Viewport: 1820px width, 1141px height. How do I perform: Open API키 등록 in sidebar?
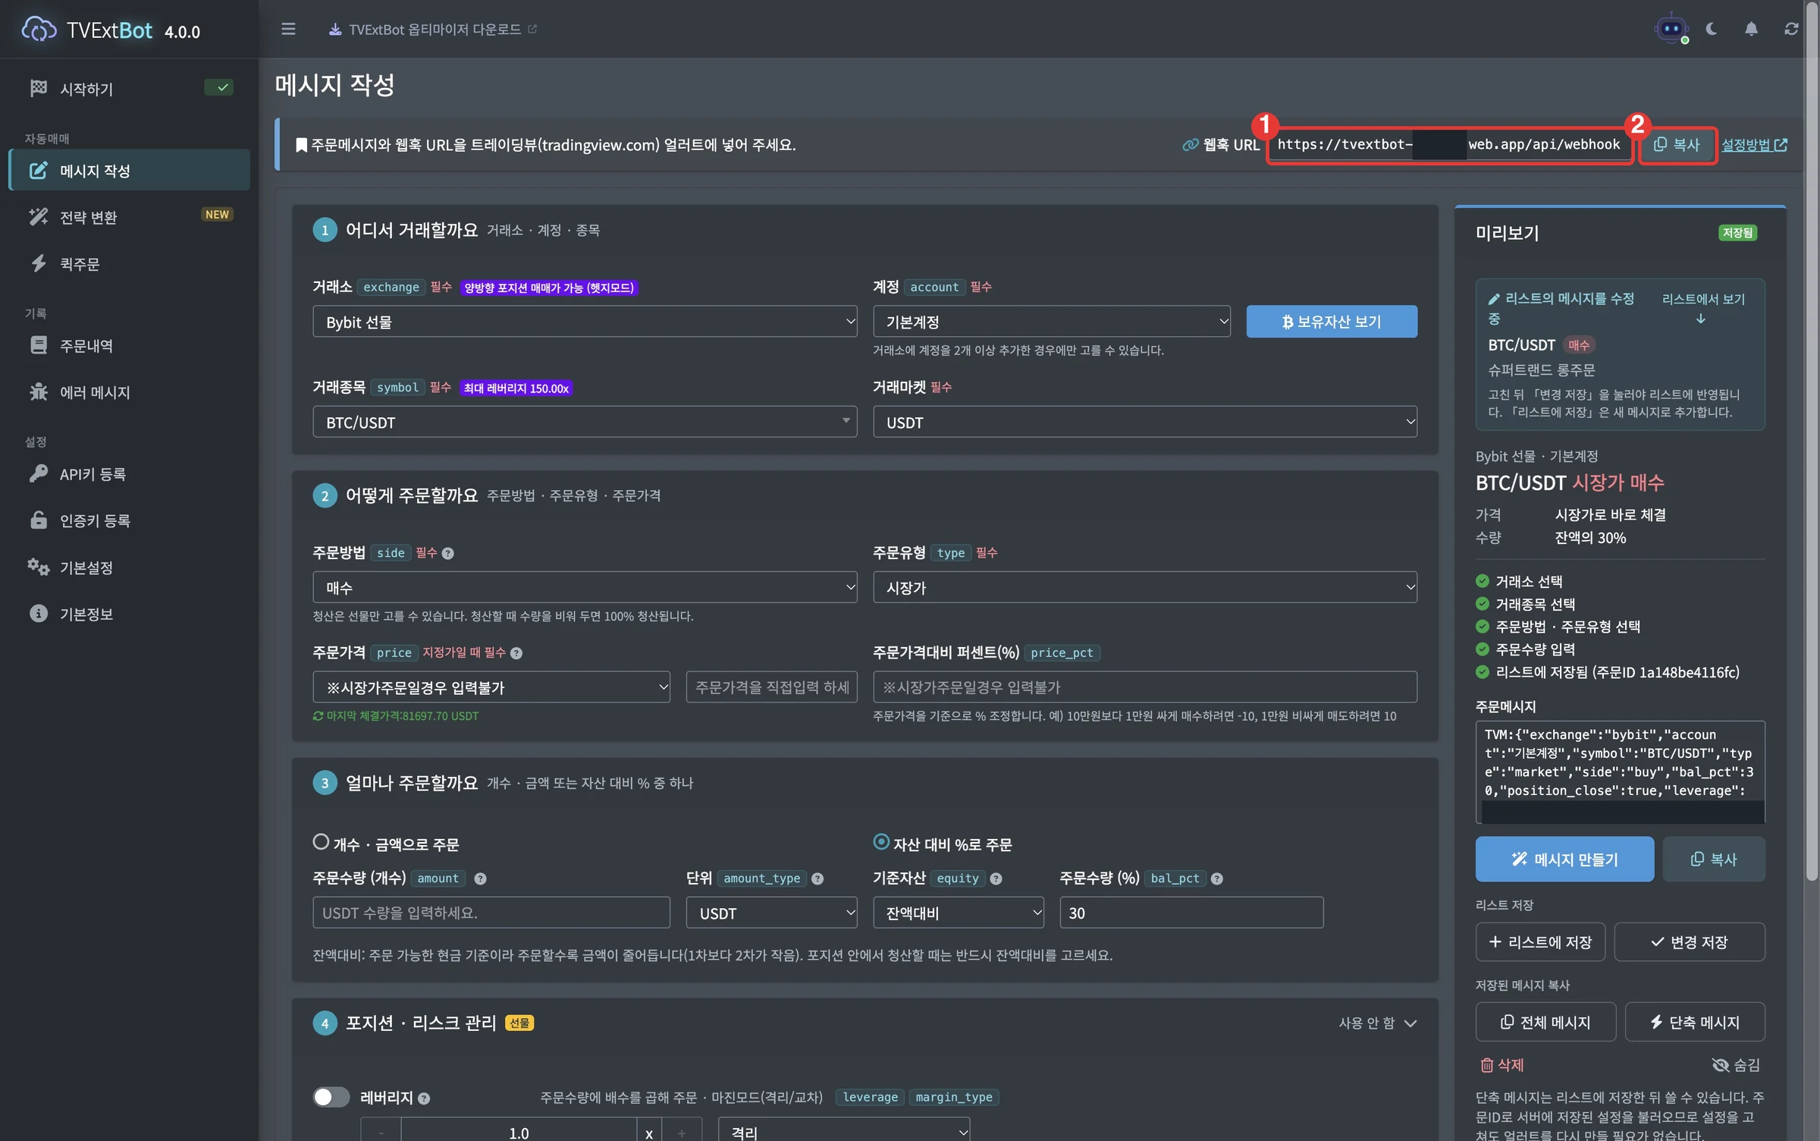[x=130, y=474]
